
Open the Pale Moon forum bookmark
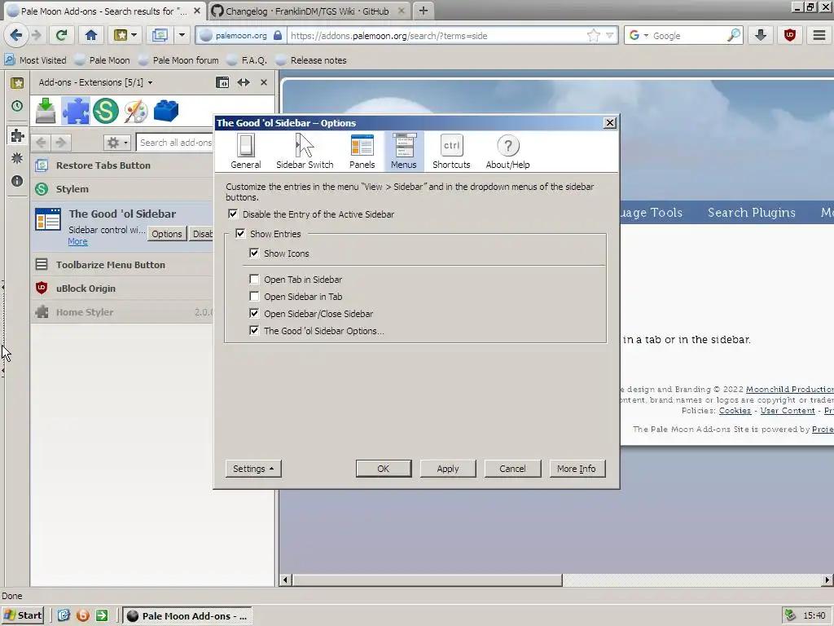tap(178, 60)
